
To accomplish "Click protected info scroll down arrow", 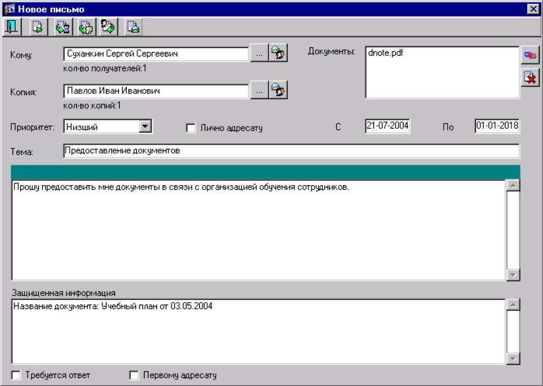I will pos(513,358).
